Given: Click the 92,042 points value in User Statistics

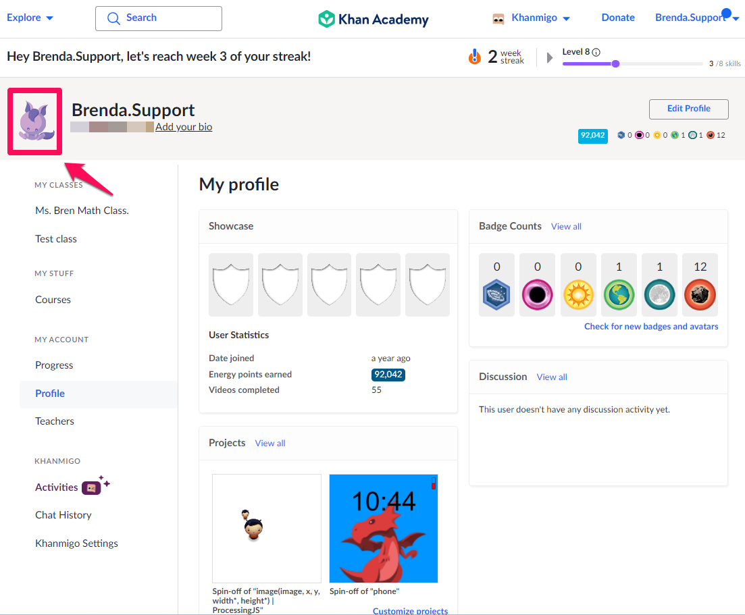Looking at the screenshot, I should click(388, 375).
